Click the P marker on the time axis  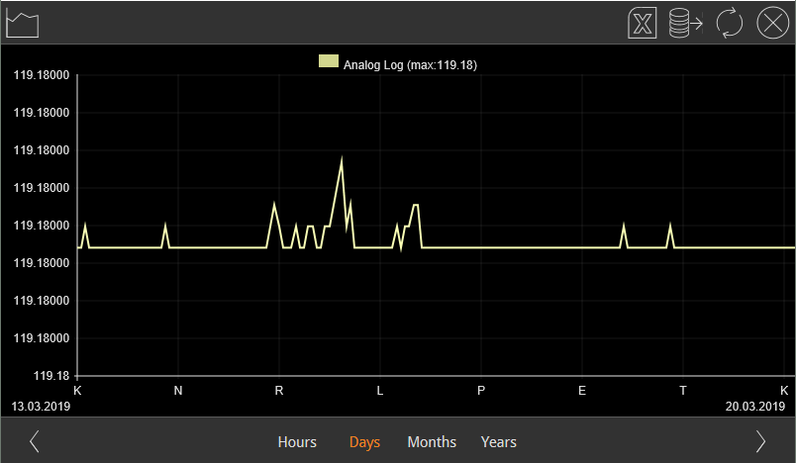pos(481,391)
